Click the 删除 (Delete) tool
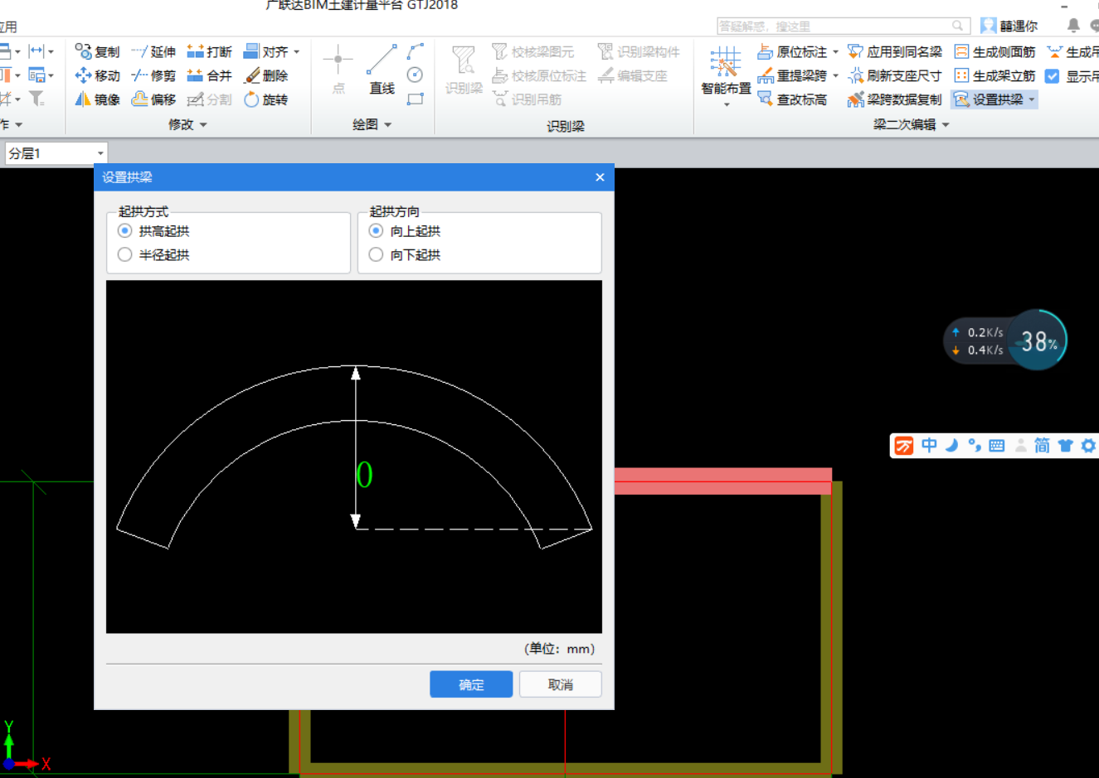This screenshot has height=778, width=1099. [x=265, y=75]
